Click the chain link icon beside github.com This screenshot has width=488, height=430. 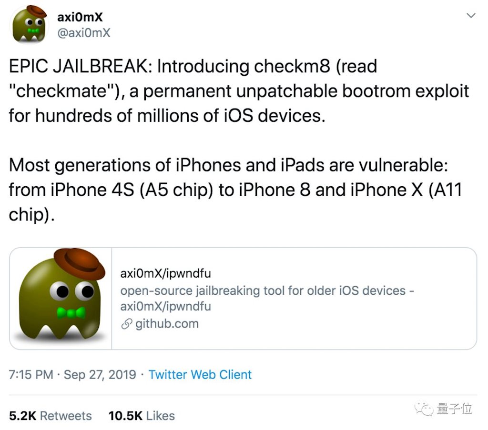126,324
